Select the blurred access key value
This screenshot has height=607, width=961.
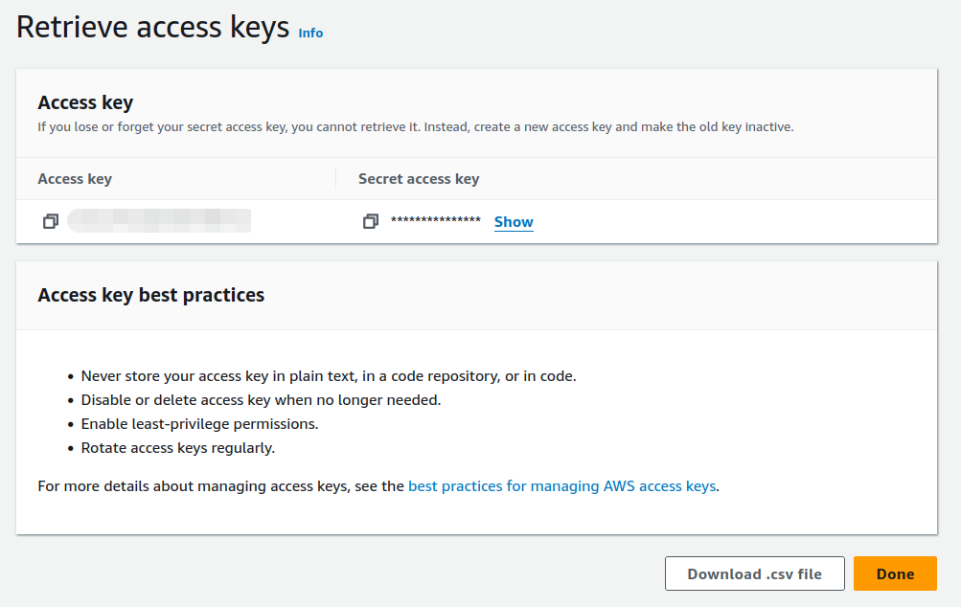click(159, 220)
